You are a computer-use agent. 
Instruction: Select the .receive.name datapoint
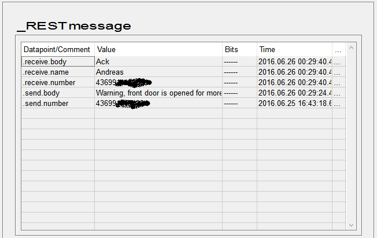(x=57, y=72)
